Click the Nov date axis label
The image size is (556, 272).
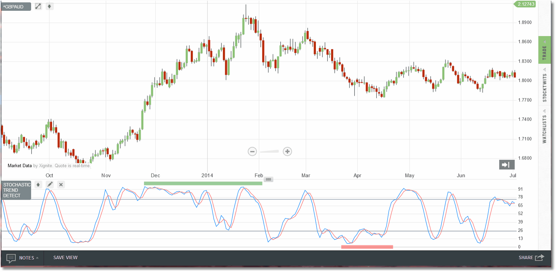pos(106,176)
